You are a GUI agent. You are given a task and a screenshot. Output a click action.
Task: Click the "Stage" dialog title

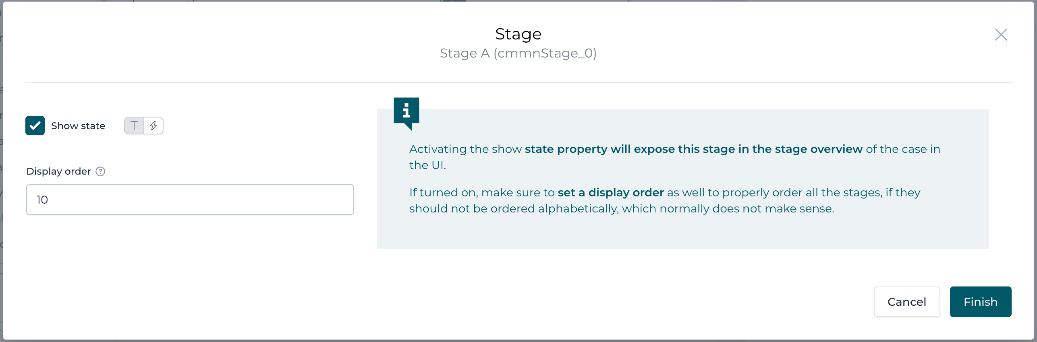coord(518,34)
